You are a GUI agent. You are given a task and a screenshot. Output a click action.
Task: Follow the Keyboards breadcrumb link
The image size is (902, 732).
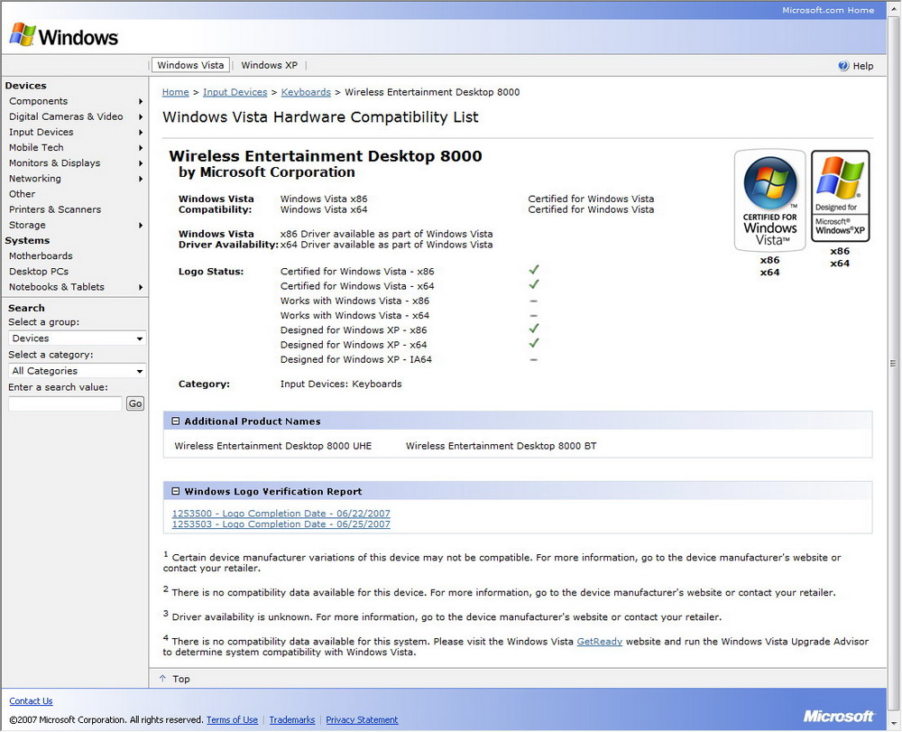306,92
